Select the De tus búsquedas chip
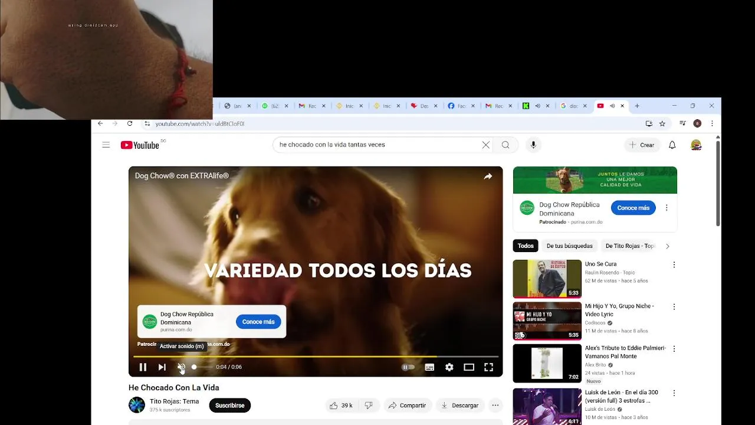 click(569, 246)
